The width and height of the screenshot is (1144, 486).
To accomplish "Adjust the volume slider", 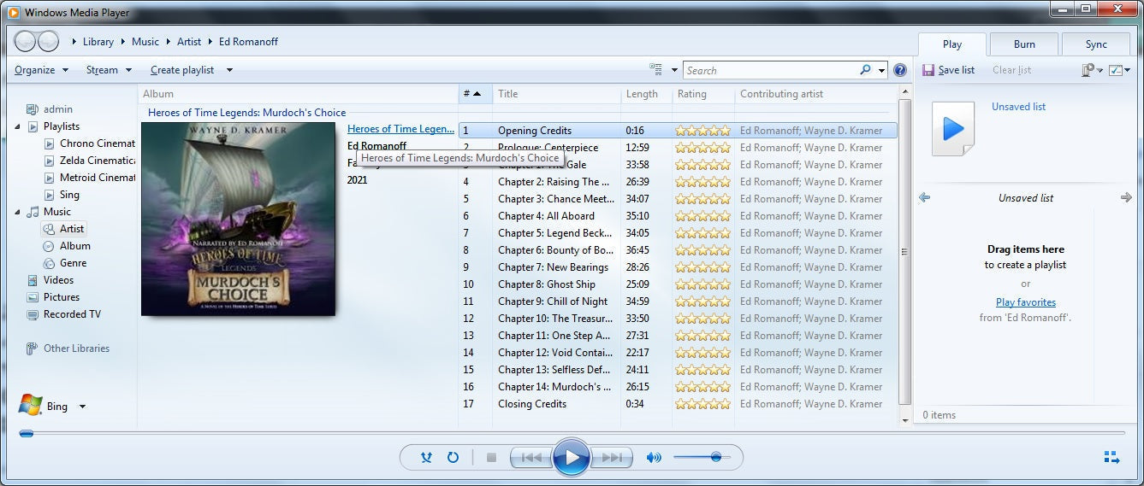I will click(715, 458).
